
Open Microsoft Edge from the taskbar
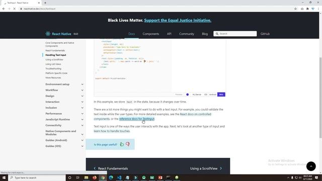pyautogui.click(x=111, y=177)
